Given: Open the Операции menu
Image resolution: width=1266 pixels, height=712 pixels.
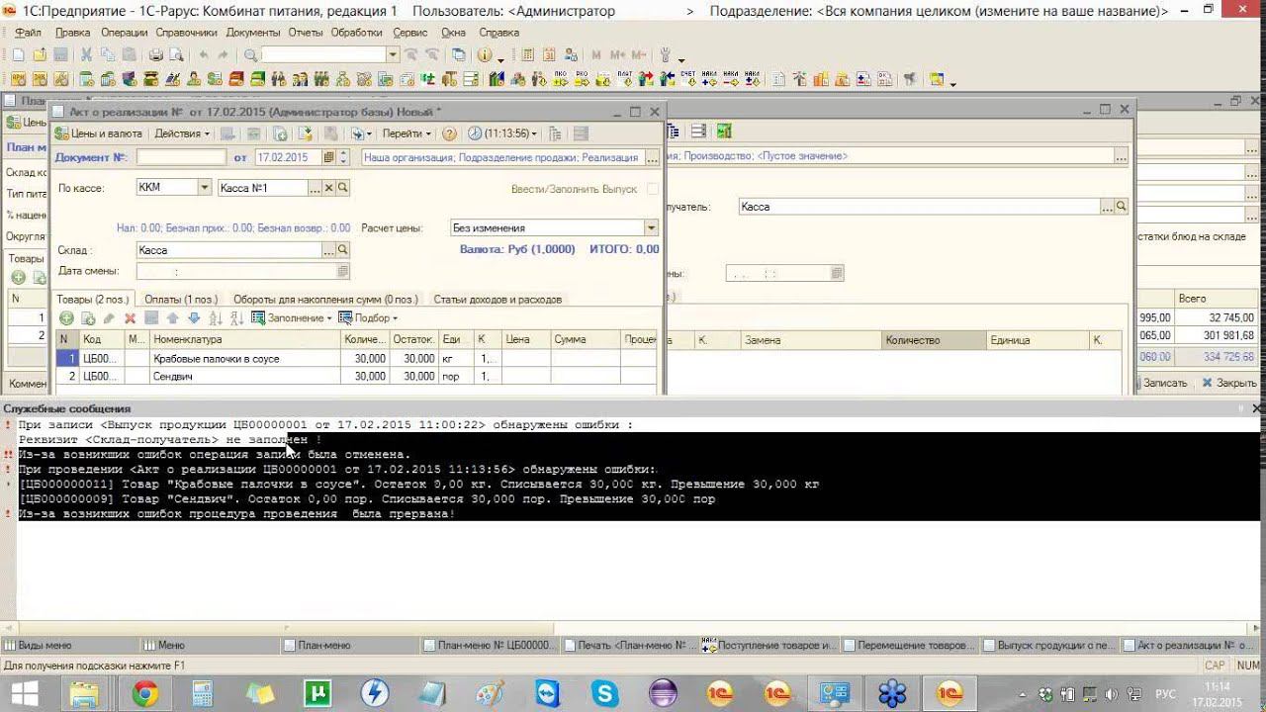Looking at the screenshot, I should point(124,33).
